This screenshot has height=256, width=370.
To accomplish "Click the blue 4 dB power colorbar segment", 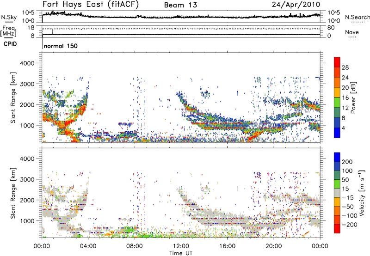I will pyautogui.click(x=337, y=133).
